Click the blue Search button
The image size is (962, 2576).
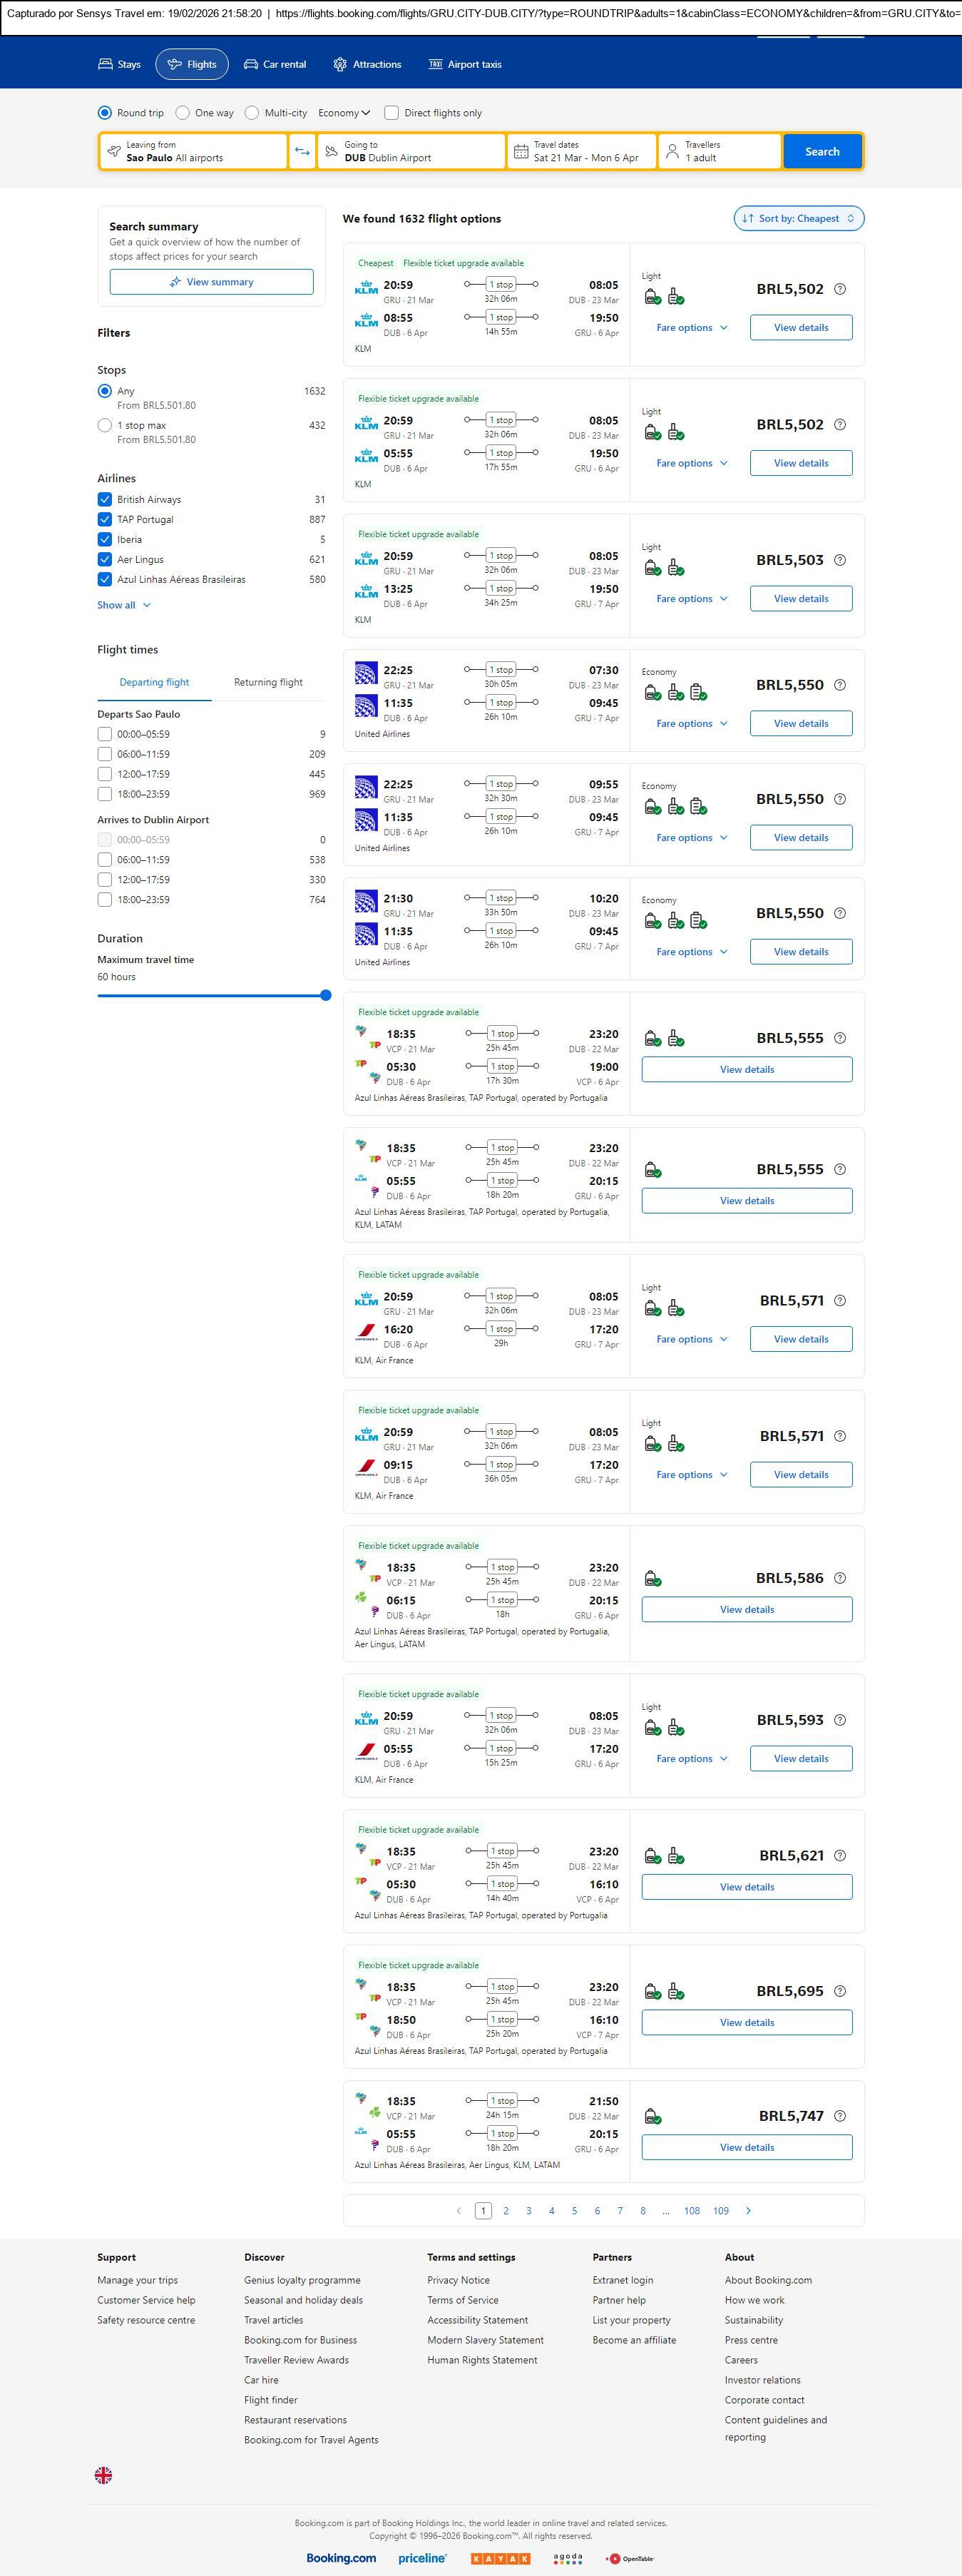point(822,152)
